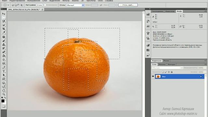Screen dimensions: 208x117
Task: Set the foreground color black swatch
Action: (x=3, y=101)
